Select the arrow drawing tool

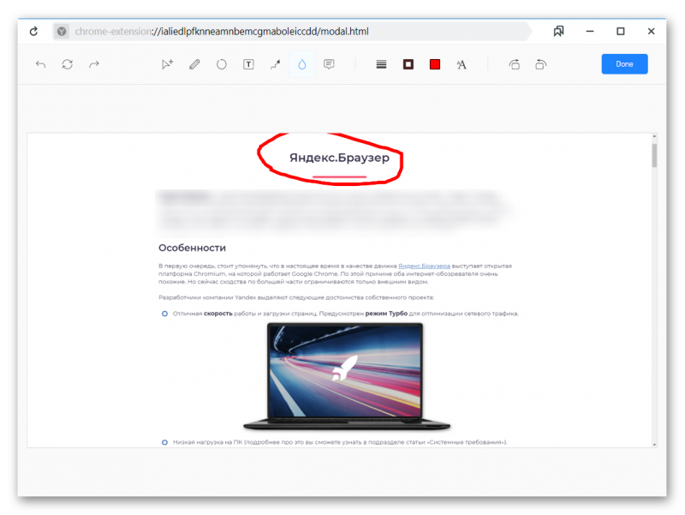click(275, 65)
